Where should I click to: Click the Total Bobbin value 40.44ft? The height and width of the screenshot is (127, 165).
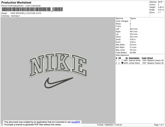point(133,53)
